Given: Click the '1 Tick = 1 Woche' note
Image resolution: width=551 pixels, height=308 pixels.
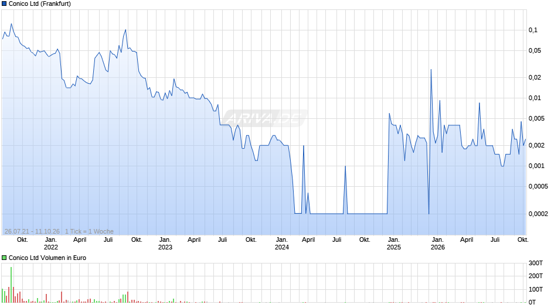Looking at the screenshot, I should 89,231.
